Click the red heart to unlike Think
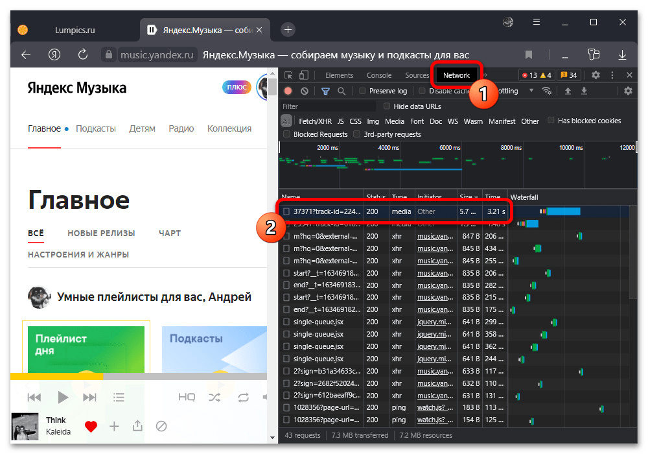The width and height of the screenshot is (648, 454). tap(91, 426)
